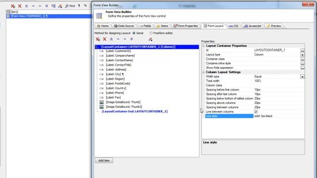Click the percent icon in left toolbar
This screenshot has width=317, height=178.
[x=85, y=6]
